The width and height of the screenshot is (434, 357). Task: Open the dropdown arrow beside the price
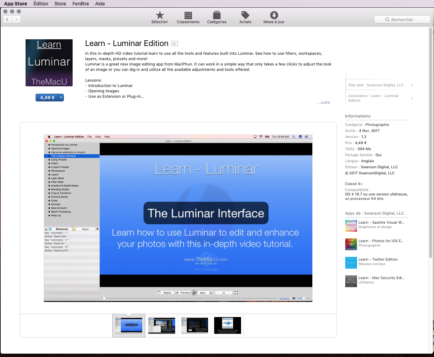[61, 97]
